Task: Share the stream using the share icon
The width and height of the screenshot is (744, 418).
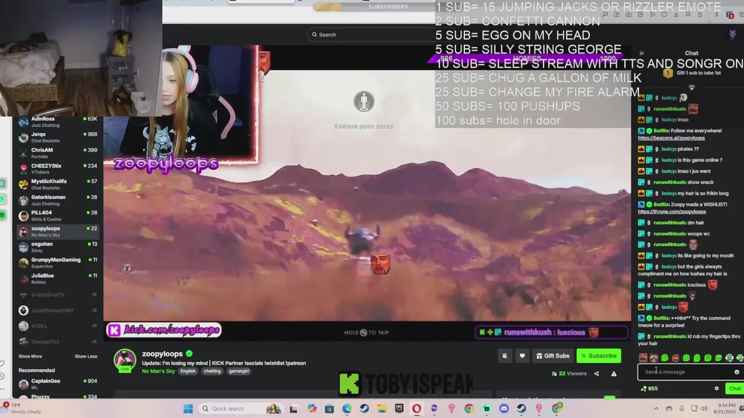Action: 596,374
